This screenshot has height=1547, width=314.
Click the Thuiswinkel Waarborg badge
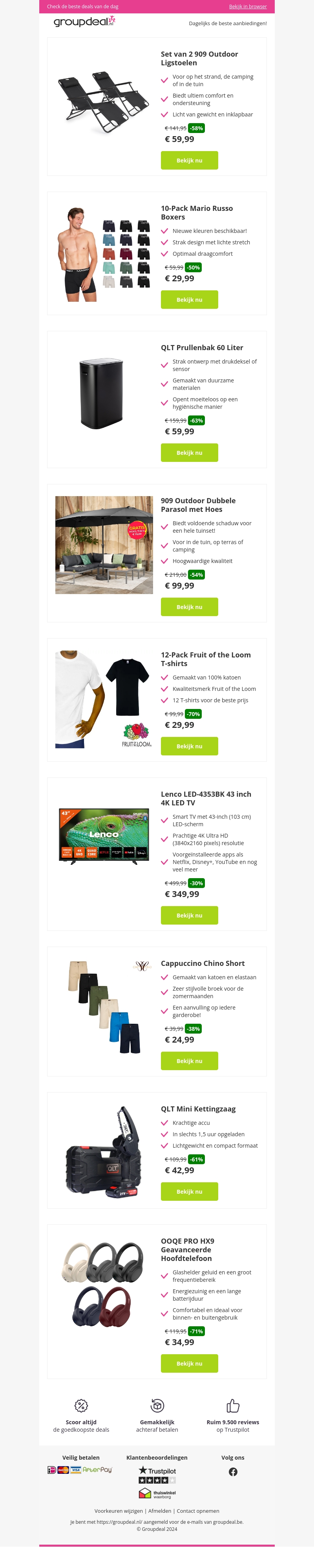[x=157, y=1493]
